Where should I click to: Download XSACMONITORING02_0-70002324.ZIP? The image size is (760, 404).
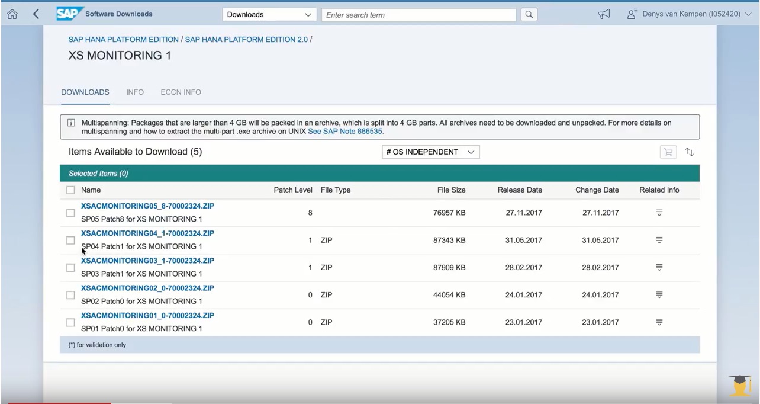tap(147, 287)
